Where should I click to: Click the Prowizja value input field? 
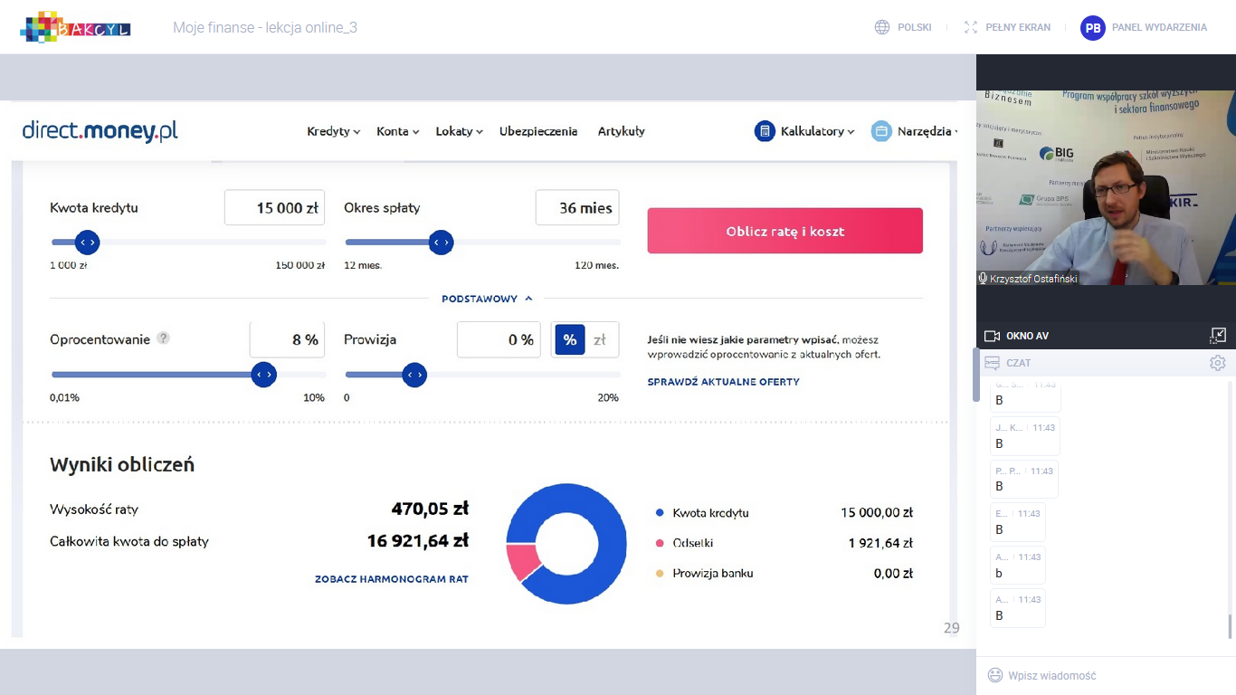click(x=499, y=340)
